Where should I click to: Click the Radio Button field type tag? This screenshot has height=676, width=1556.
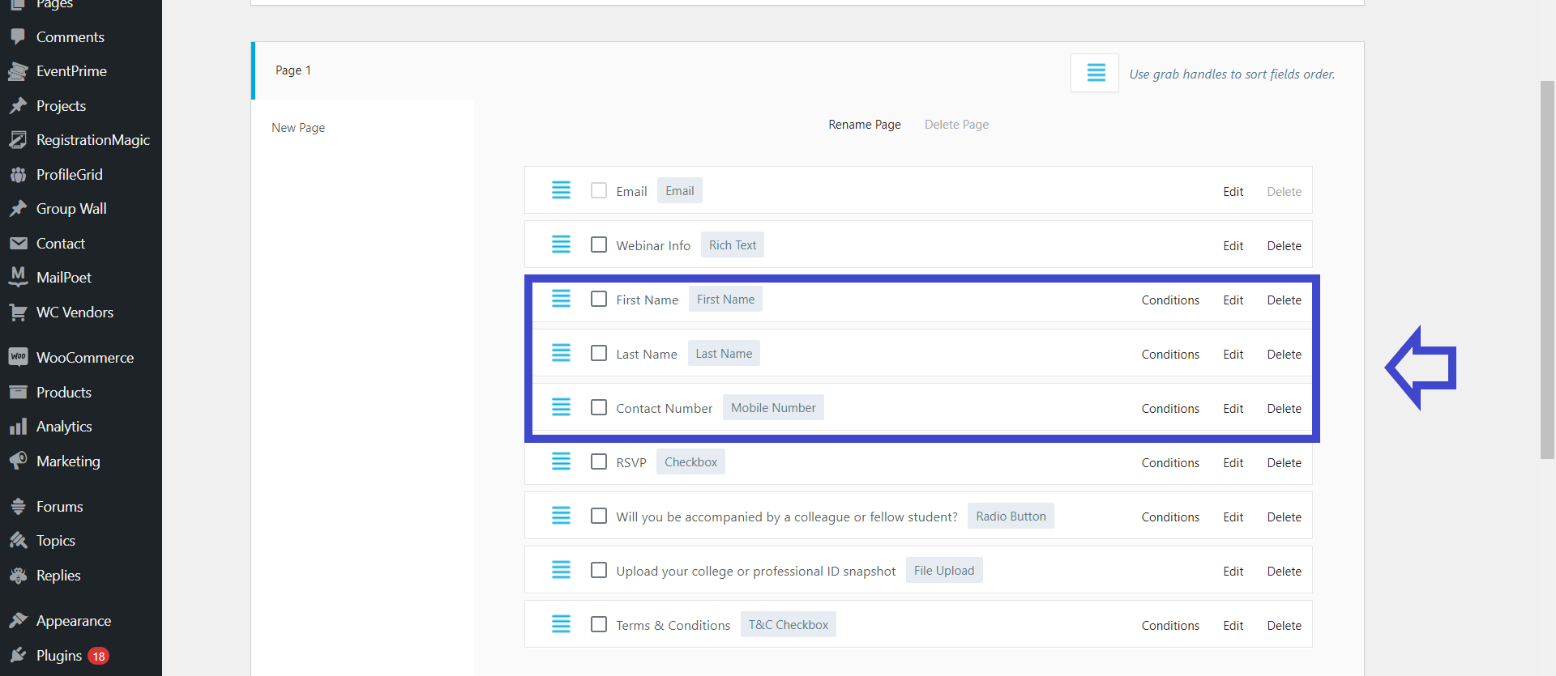(1011, 516)
